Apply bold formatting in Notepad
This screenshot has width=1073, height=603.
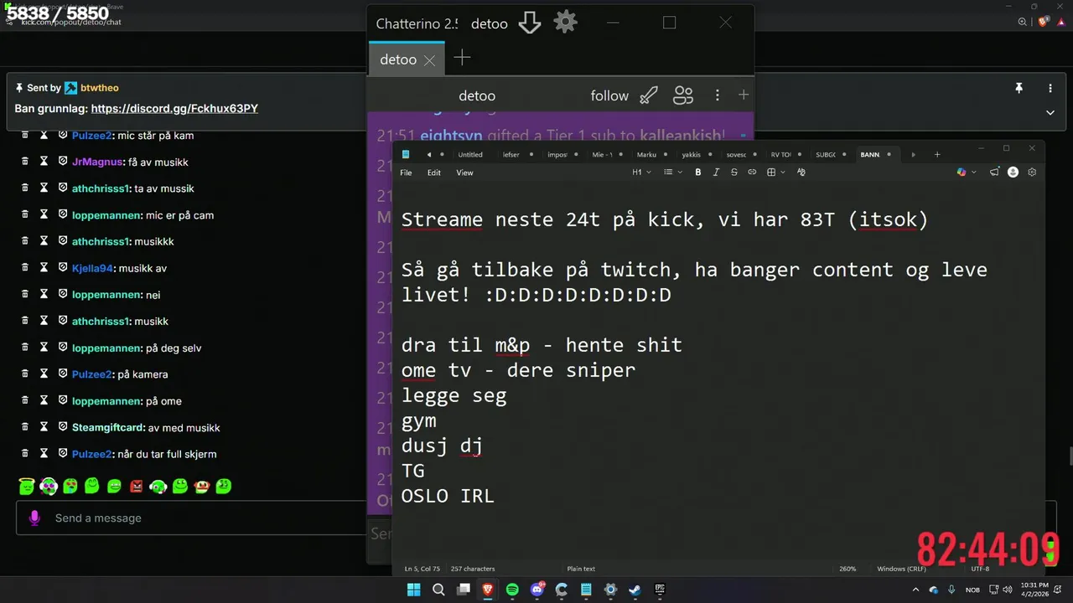click(697, 173)
